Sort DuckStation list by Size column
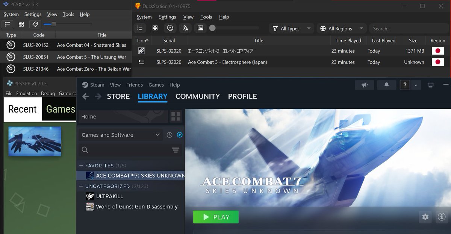The width and height of the screenshot is (451, 234). pos(413,40)
